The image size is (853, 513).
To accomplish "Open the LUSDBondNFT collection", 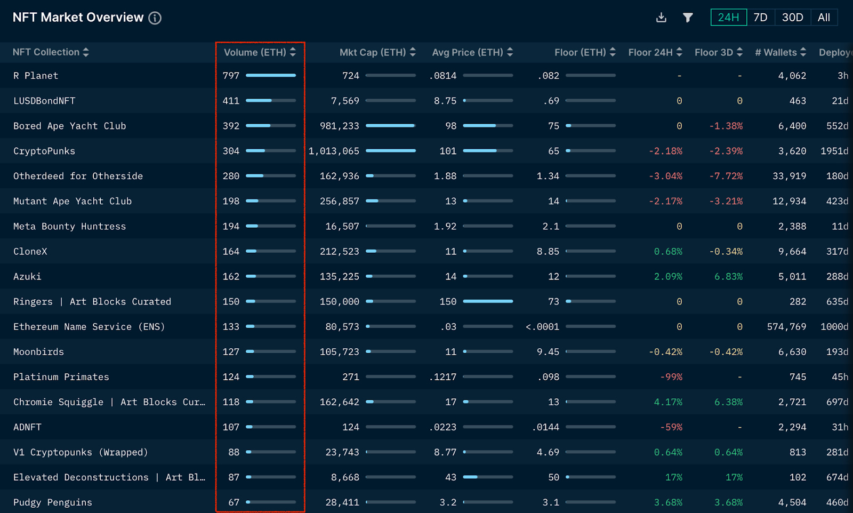I will (x=44, y=101).
